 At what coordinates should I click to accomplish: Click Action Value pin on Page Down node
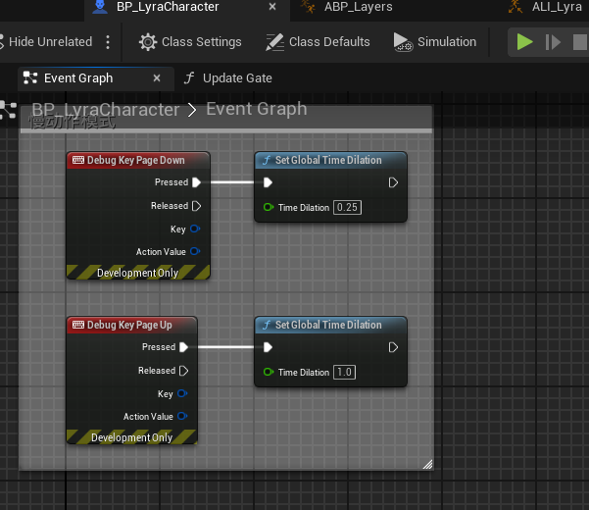click(x=195, y=251)
